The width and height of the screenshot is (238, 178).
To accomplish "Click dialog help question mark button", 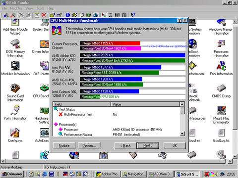I will tap(179, 20).
